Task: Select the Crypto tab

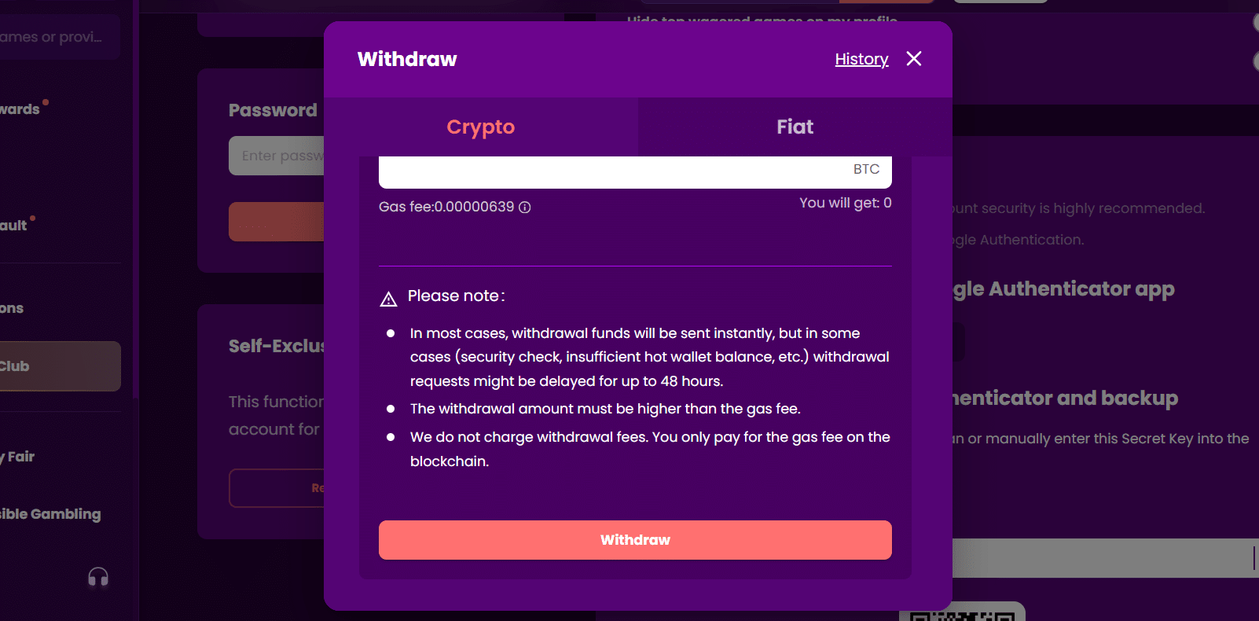Action: click(480, 127)
